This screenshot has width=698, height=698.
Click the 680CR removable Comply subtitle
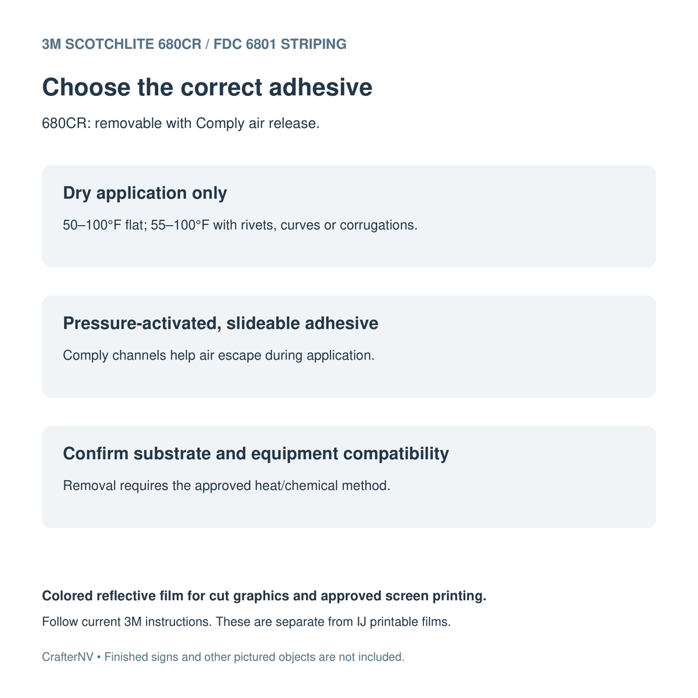point(181,124)
